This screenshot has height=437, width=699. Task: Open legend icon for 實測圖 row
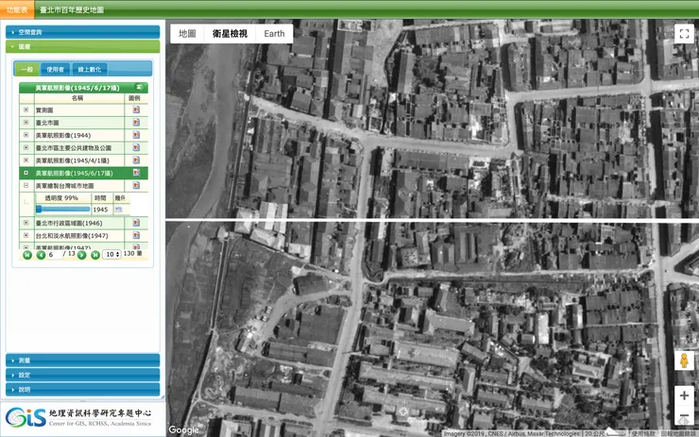pos(136,109)
